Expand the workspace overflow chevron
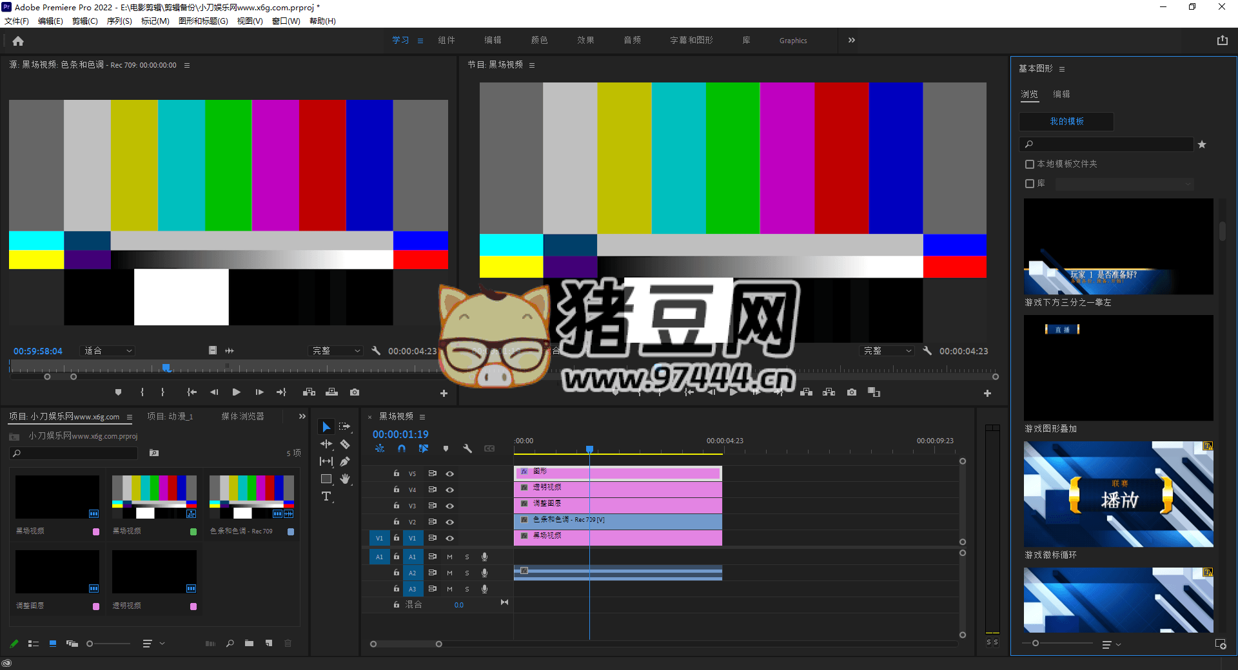 (852, 40)
